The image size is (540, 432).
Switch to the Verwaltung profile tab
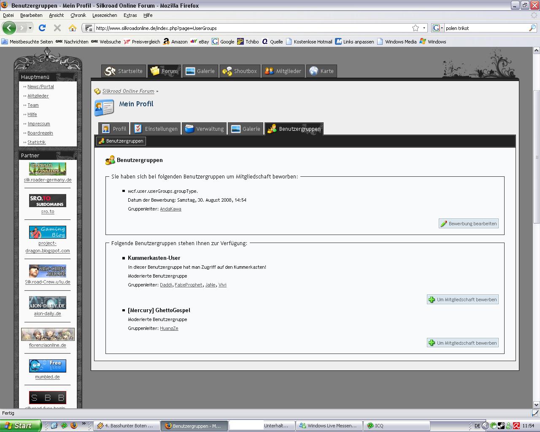[x=205, y=129]
